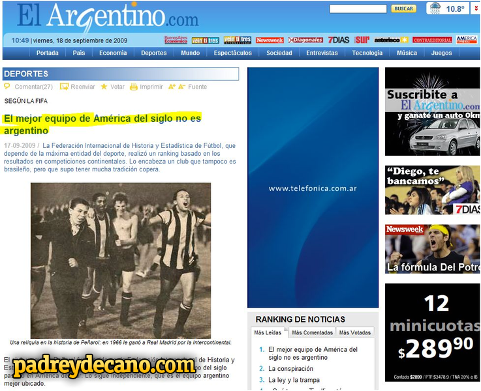Click the 'SEGÚN LA FIFA' kicker text
481x391 pixels.
pyautogui.click(x=25, y=101)
